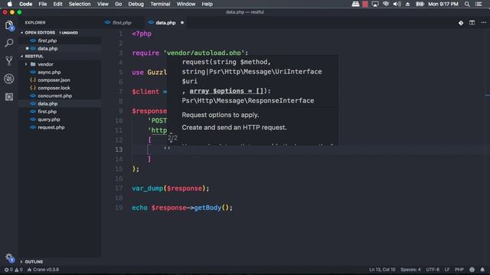490x275 pixels.
Task: Open request.php in the explorer
Action: [x=51, y=128]
